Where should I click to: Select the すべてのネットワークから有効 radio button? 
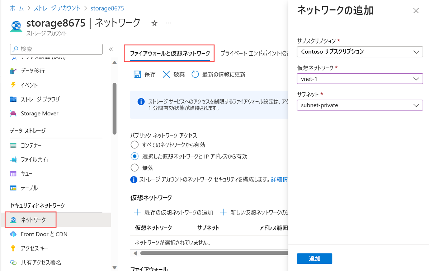[135, 144]
